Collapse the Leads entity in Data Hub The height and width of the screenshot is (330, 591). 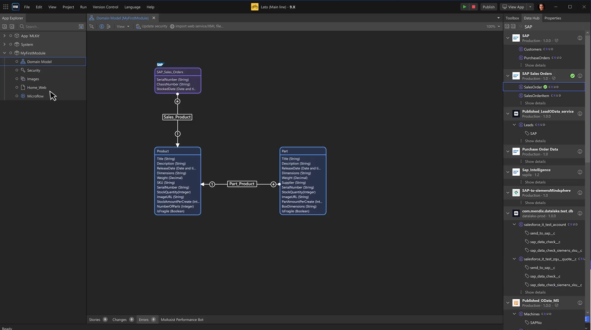tap(514, 125)
